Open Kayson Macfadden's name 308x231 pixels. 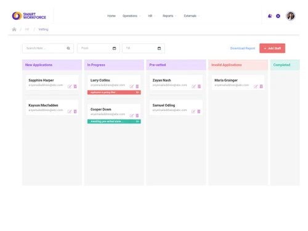(43, 105)
